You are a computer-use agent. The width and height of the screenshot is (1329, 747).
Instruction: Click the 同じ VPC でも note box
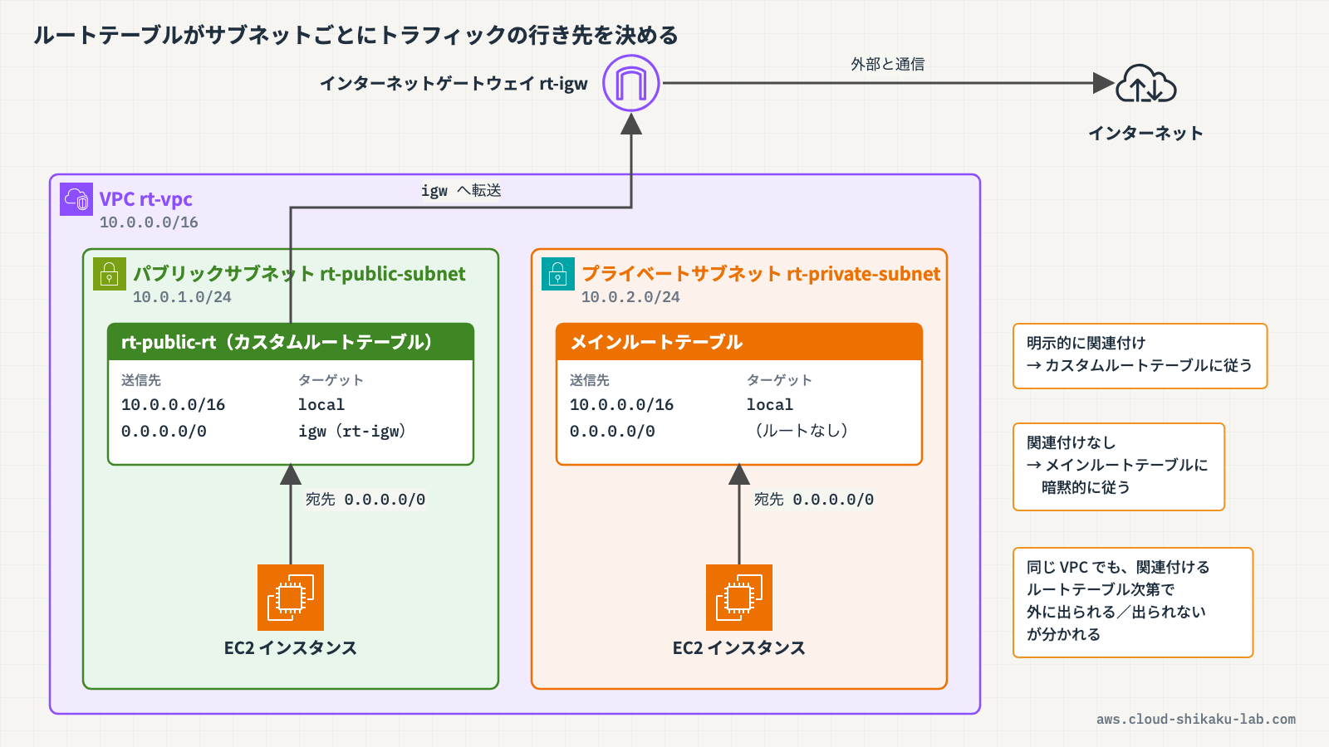1133,603
